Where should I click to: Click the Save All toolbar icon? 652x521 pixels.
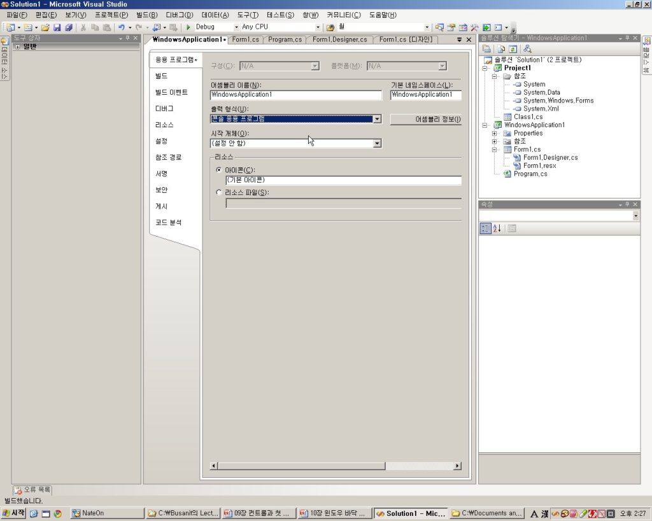tap(69, 27)
